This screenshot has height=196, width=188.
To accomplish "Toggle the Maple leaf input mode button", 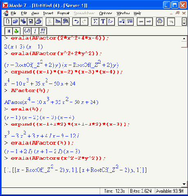I will point(16,31).
